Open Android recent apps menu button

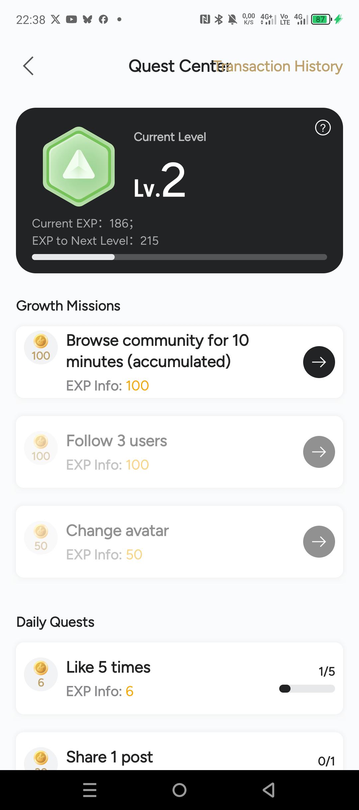[90, 790]
